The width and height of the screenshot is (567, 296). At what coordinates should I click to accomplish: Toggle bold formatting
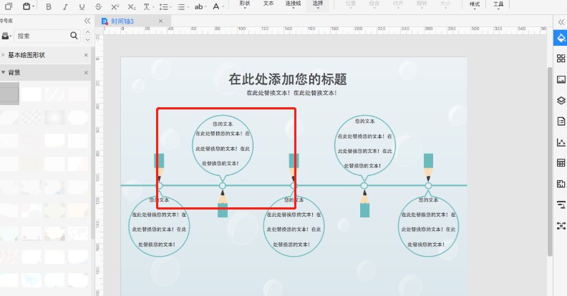coord(49,6)
